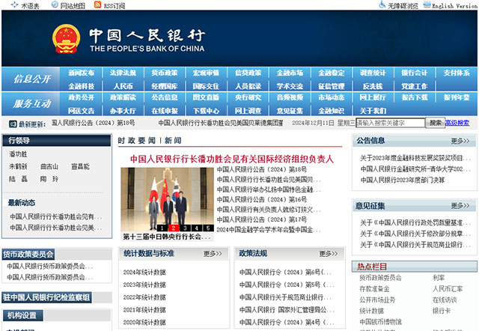Expand 更多 in 公告信息 panel
Image resolution: width=479 pixels, height=331 pixels.
pyautogui.click(x=460, y=141)
